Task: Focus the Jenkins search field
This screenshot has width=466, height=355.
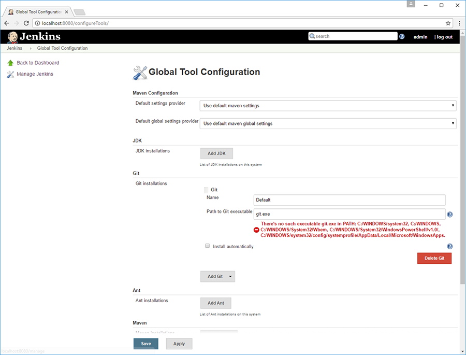Action: pos(353,36)
